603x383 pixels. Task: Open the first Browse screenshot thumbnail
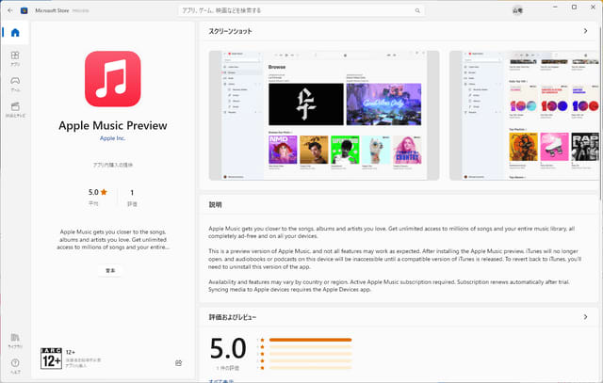325,115
